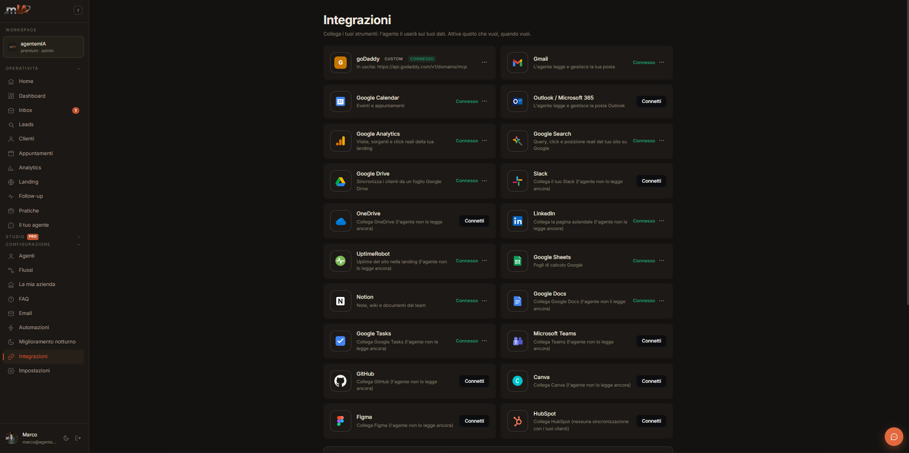This screenshot has height=453, width=909.
Task: Click the Connesso status for Google Docs
Action: [644, 301]
